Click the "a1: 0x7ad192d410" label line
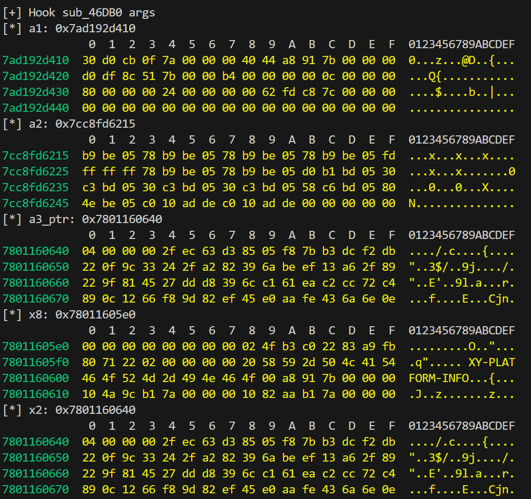Viewport: 531px width, 499px height. (69, 28)
